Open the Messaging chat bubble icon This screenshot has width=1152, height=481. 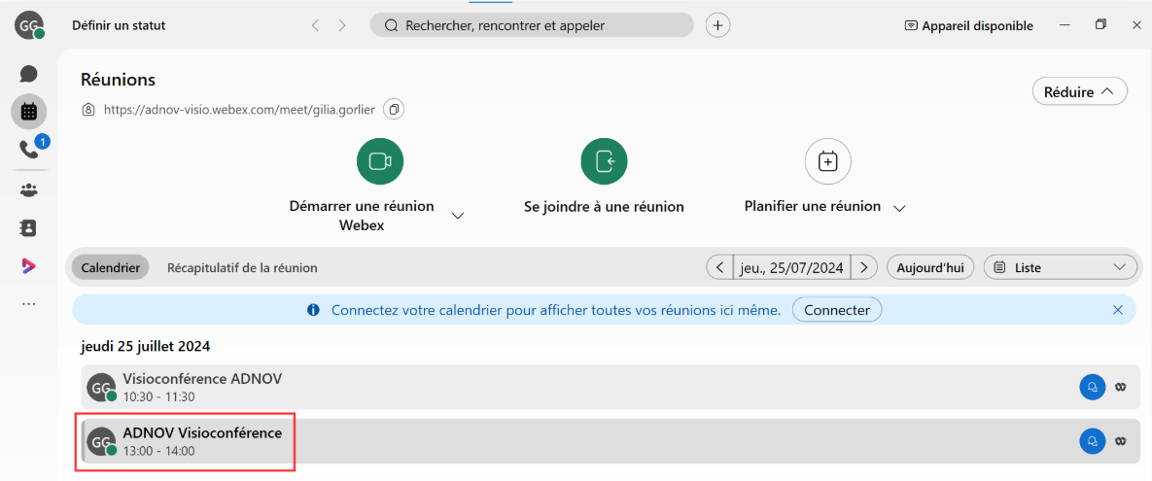coord(28,74)
